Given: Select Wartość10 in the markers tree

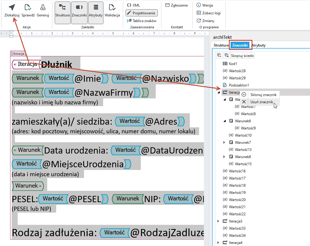Looking at the screenshot, I should (x=240, y=135).
